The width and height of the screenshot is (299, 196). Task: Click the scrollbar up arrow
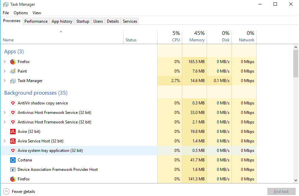[296, 47]
